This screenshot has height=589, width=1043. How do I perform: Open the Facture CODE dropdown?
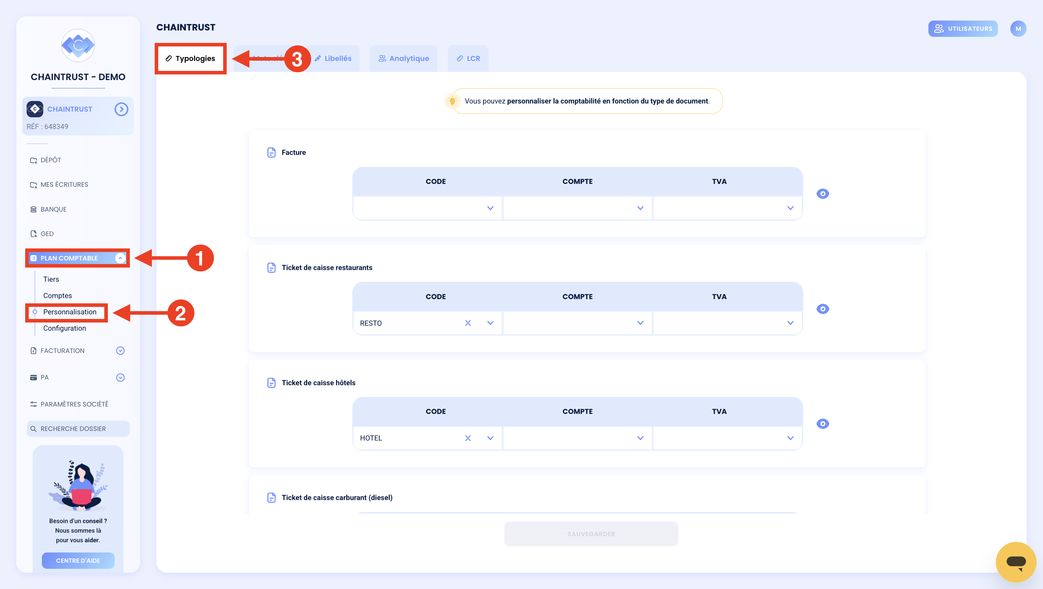tap(427, 208)
